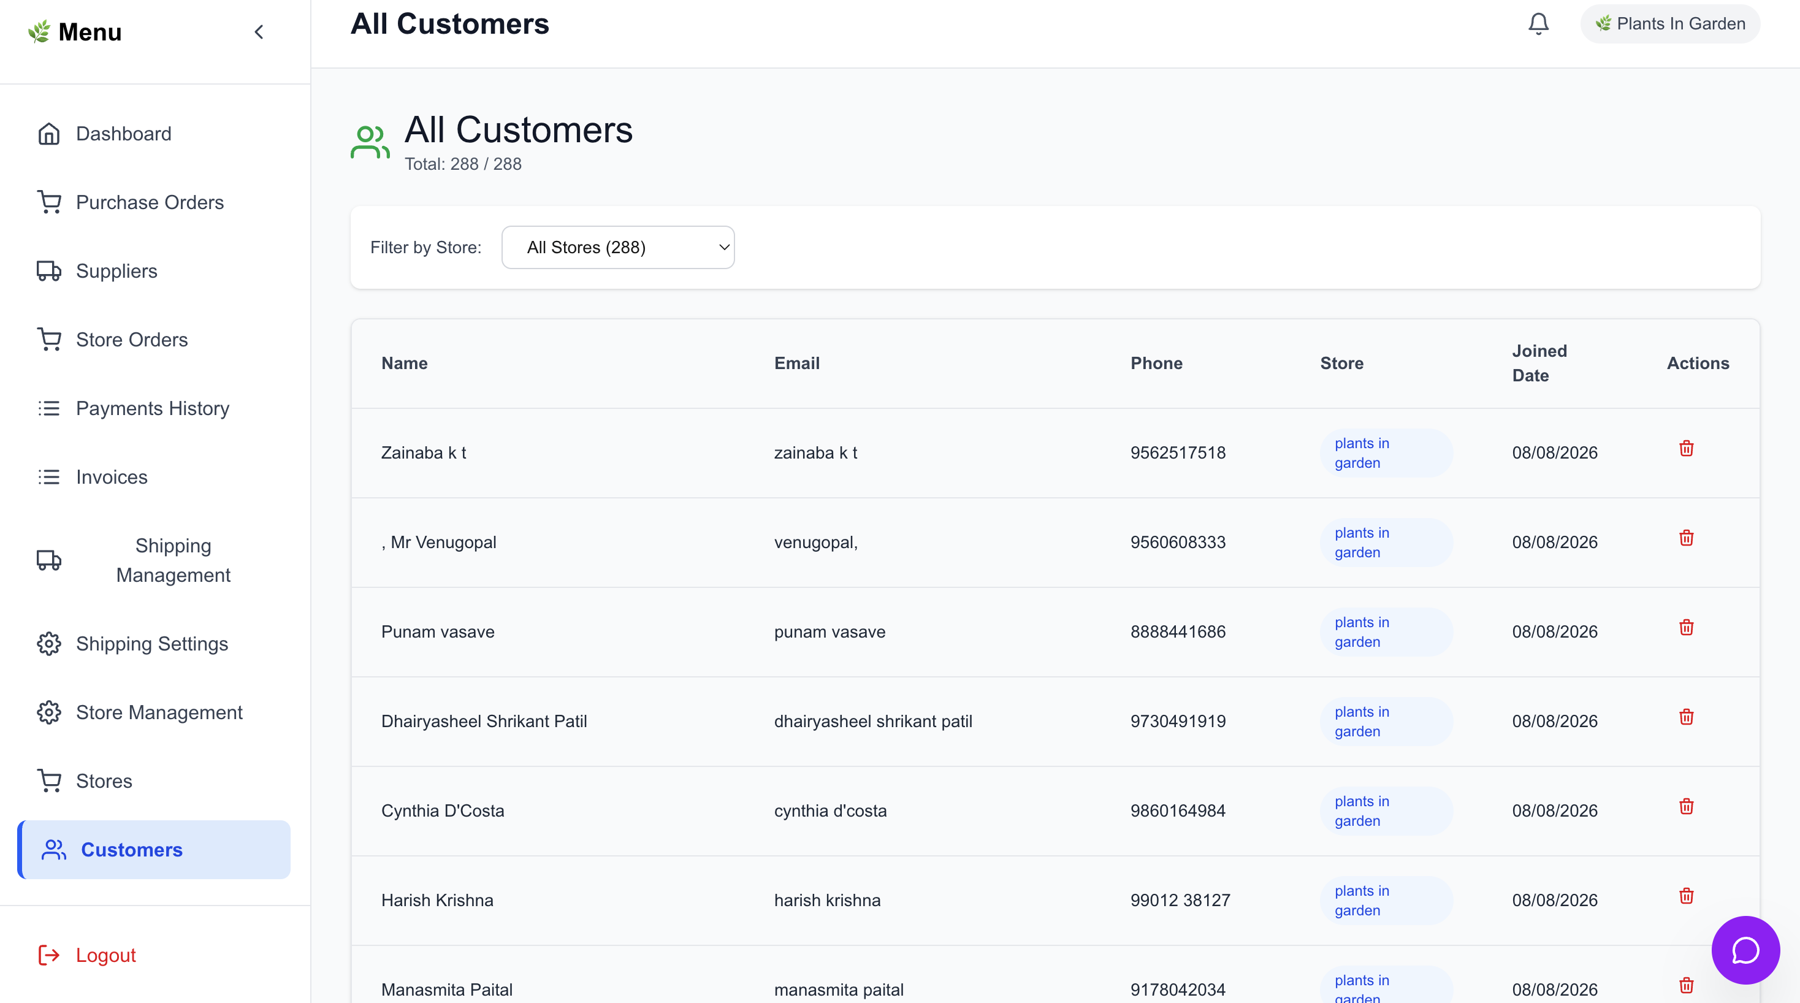Click the store tag in Mr Venugopal's row
Image resolution: width=1800 pixels, height=1003 pixels.
1386,543
